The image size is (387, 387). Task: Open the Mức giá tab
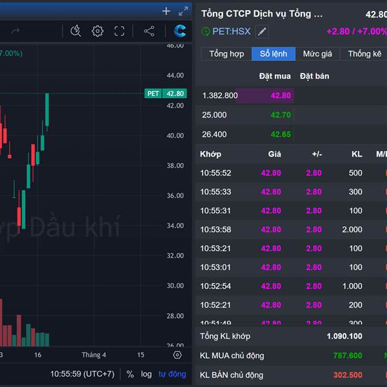coord(317,54)
